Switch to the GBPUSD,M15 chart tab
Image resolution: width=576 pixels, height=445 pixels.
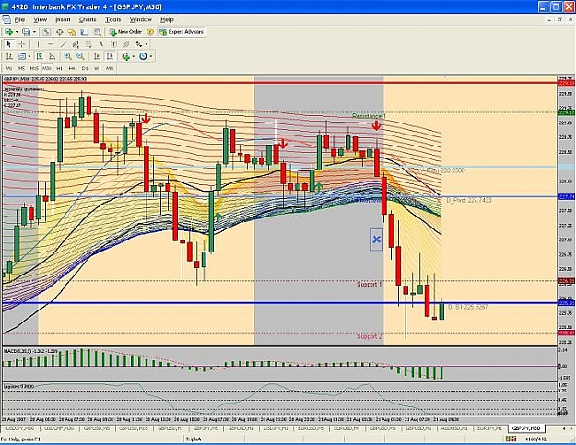[134, 428]
